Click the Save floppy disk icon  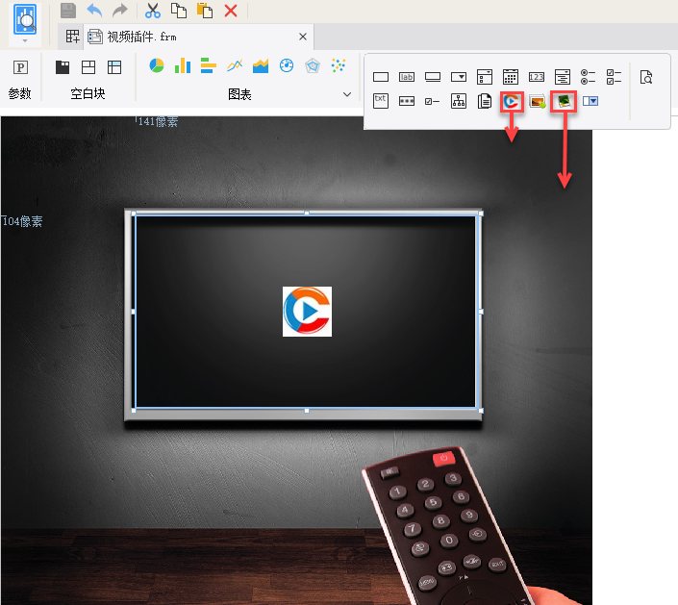[68, 11]
